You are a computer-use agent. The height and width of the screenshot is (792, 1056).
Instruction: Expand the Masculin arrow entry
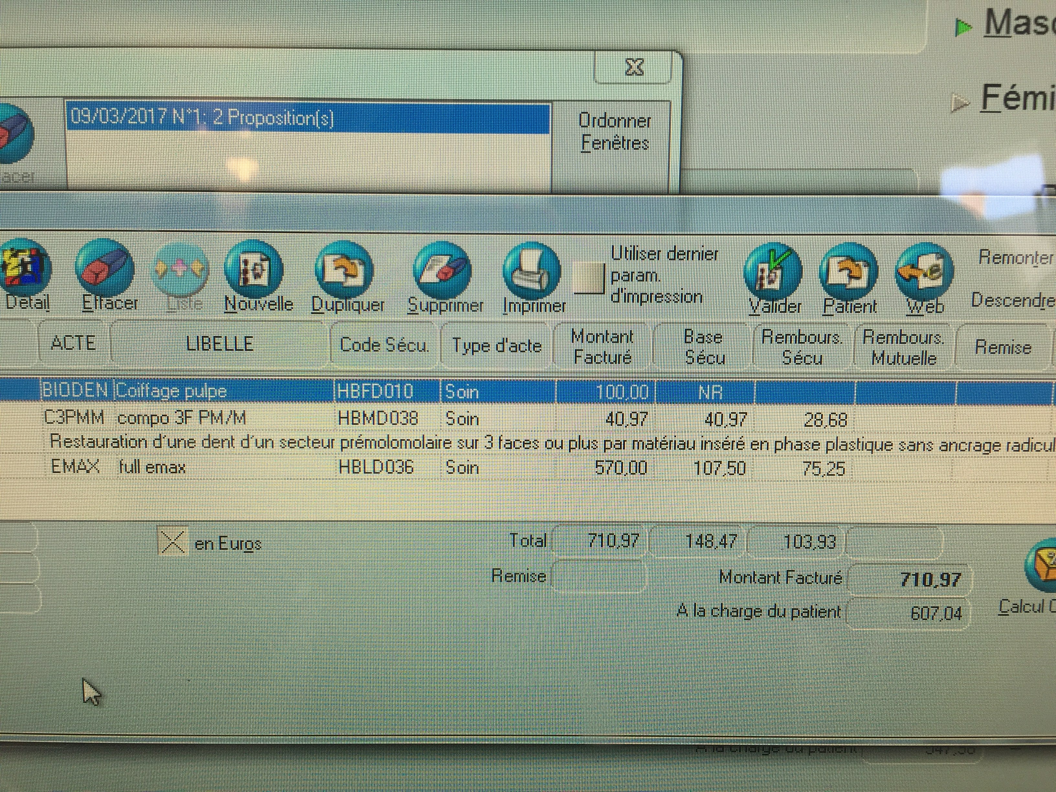pos(963,28)
